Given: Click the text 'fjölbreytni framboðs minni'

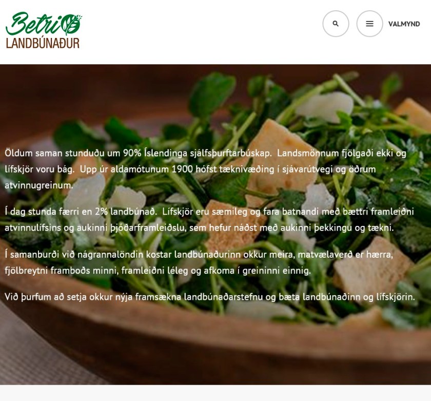Looking at the screenshot, I should pyautogui.click(x=62, y=271).
